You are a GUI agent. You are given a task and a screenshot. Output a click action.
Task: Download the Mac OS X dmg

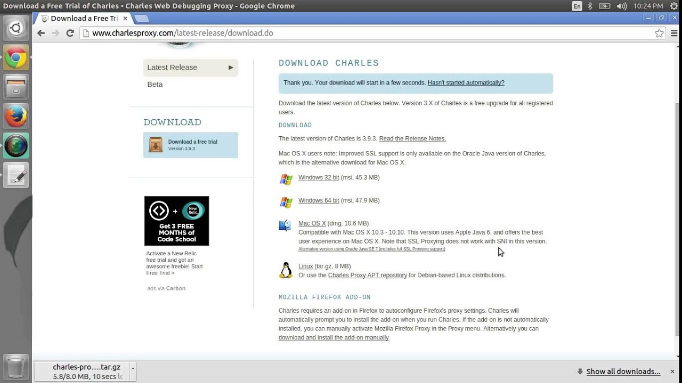click(x=312, y=223)
